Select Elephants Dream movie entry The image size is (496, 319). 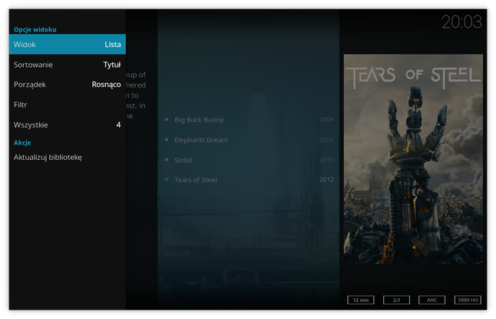[249, 140]
